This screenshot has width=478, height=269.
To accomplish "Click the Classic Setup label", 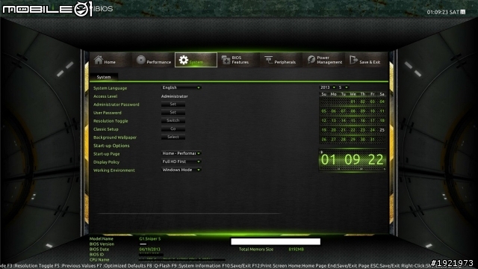I will [106, 129].
